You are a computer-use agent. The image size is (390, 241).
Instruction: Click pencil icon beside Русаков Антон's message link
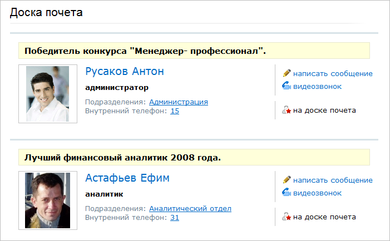287,73
